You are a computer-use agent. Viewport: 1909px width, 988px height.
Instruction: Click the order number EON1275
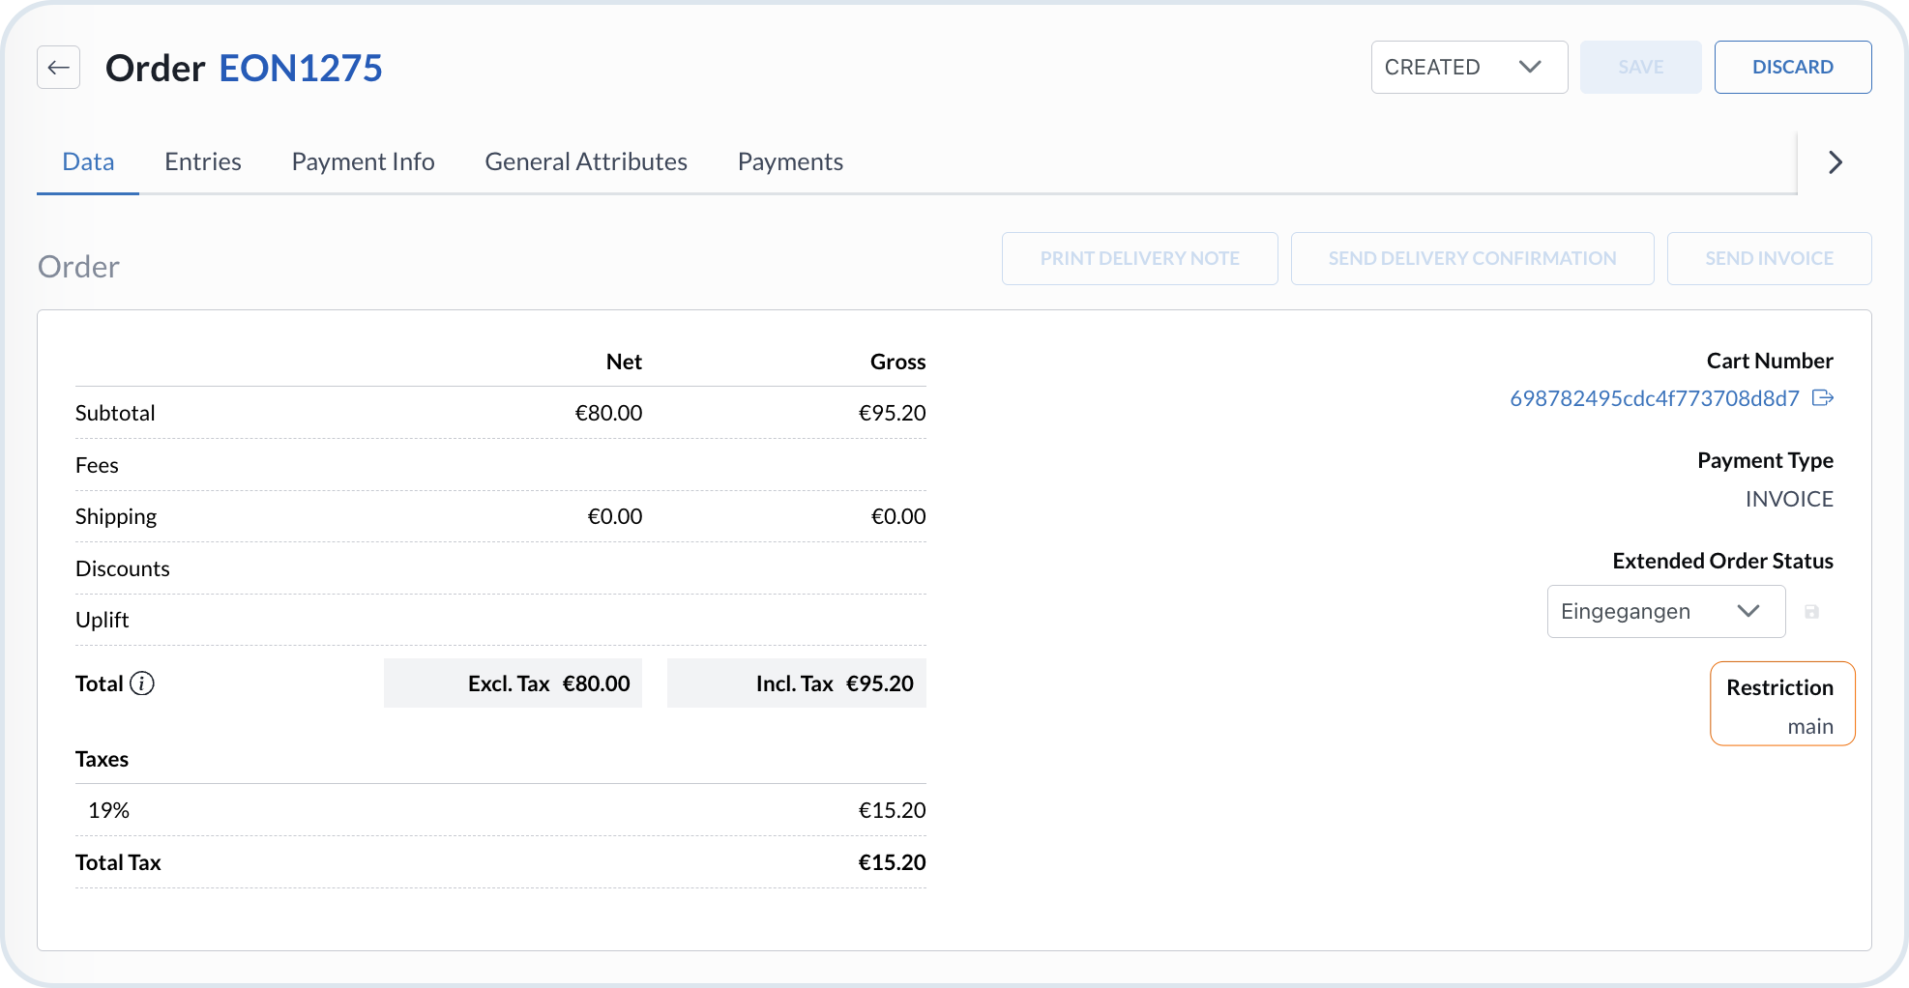(x=301, y=69)
